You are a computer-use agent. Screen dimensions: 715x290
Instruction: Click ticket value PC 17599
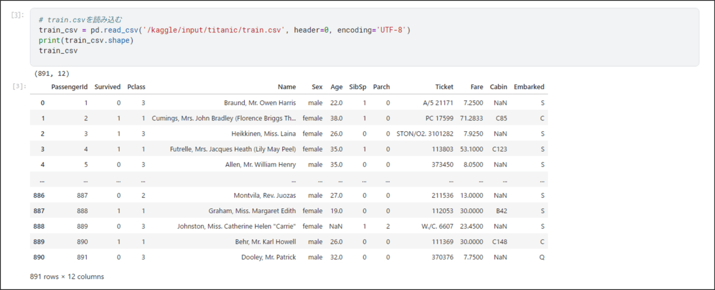pyautogui.click(x=439, y=118)
